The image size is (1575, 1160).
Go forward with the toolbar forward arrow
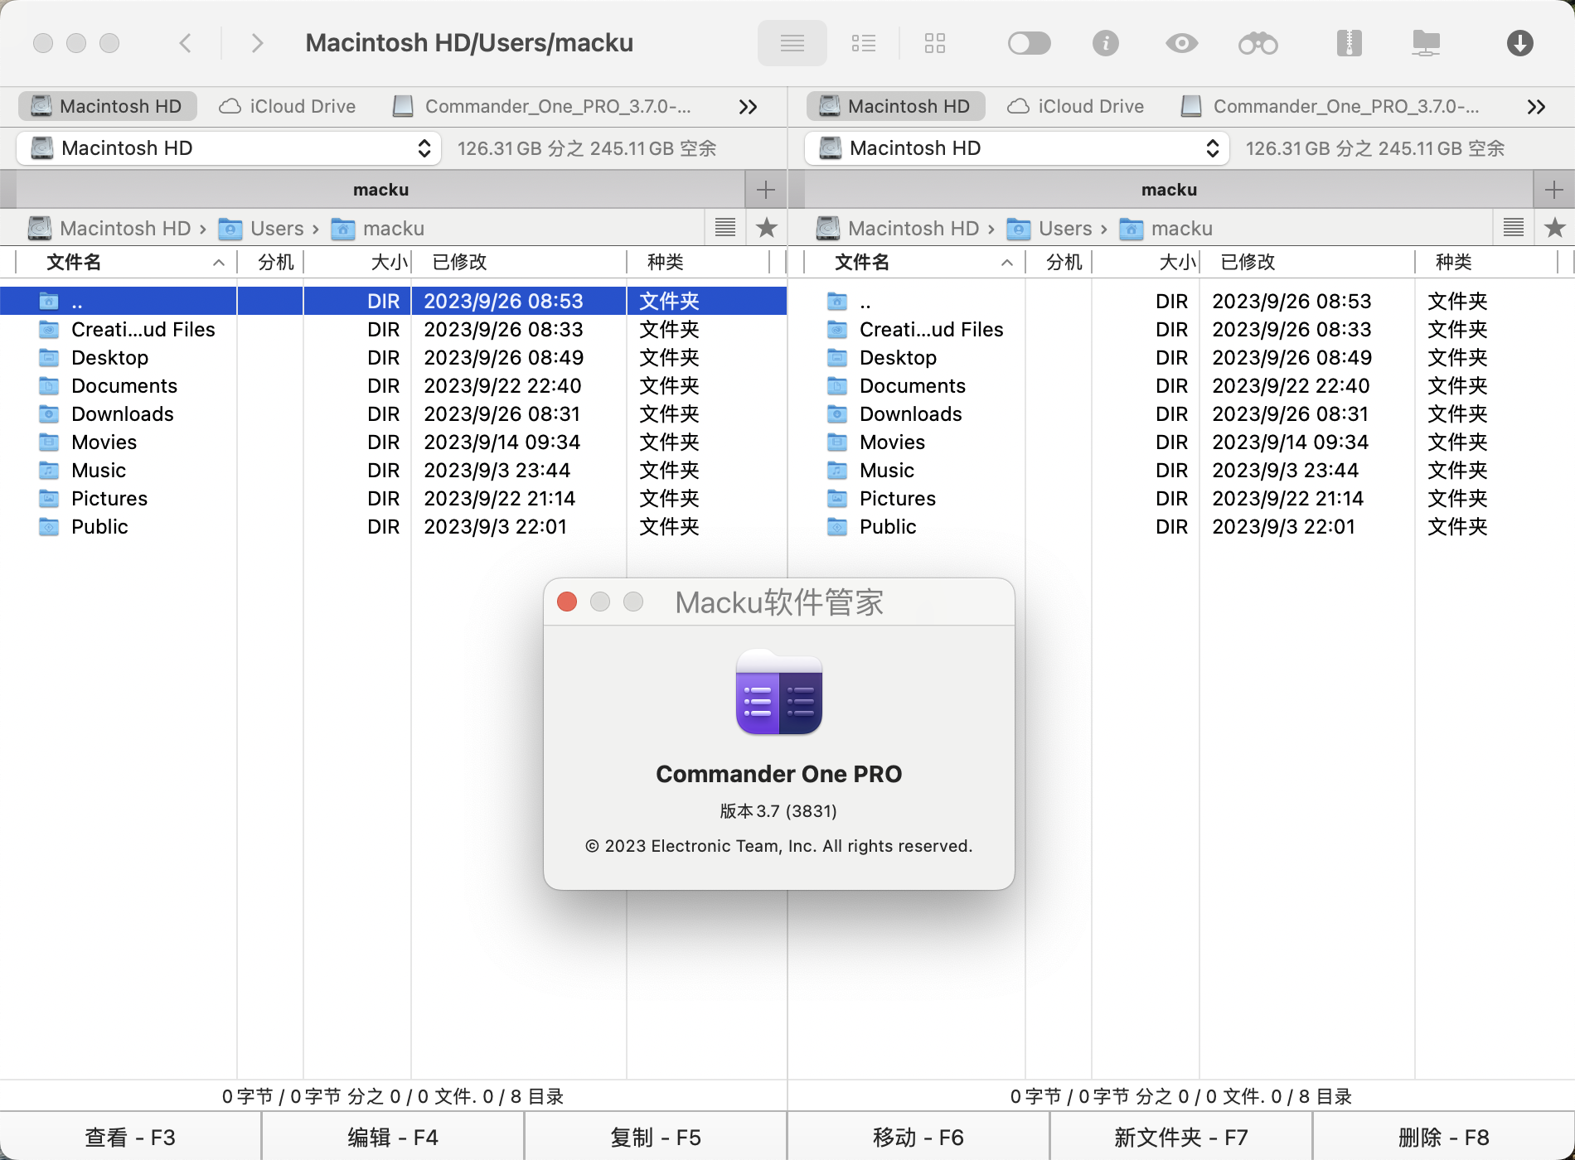pos(257,43)
